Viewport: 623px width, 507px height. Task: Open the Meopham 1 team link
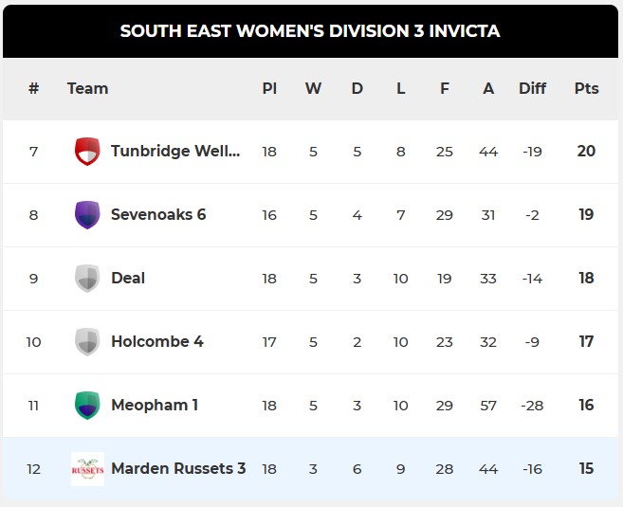click(x=155, y=406)
